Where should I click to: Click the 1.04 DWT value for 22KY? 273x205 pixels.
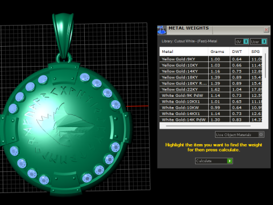pos(237,89)
